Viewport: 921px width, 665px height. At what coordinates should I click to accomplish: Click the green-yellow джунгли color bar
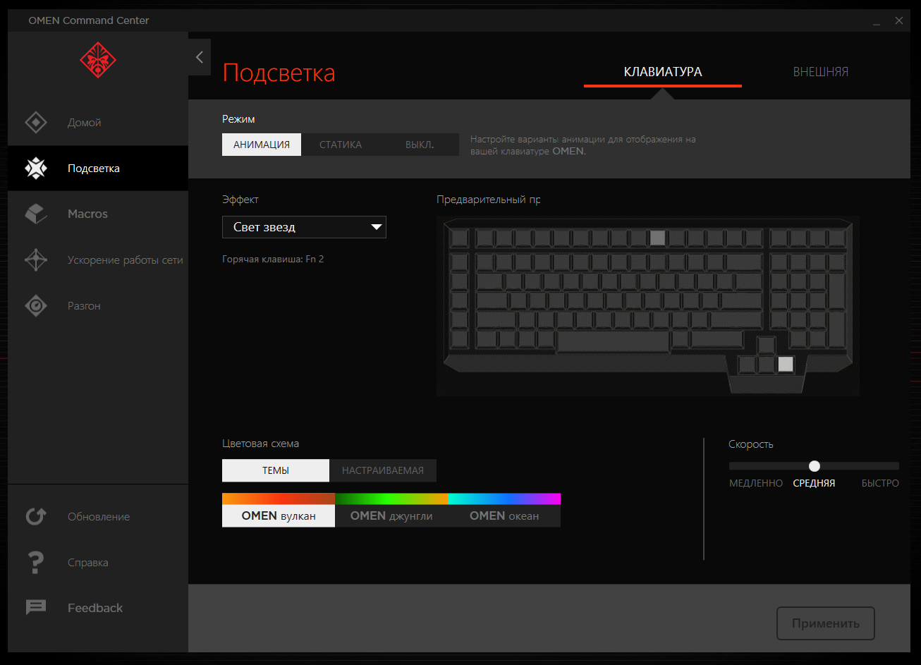[391, 499]
